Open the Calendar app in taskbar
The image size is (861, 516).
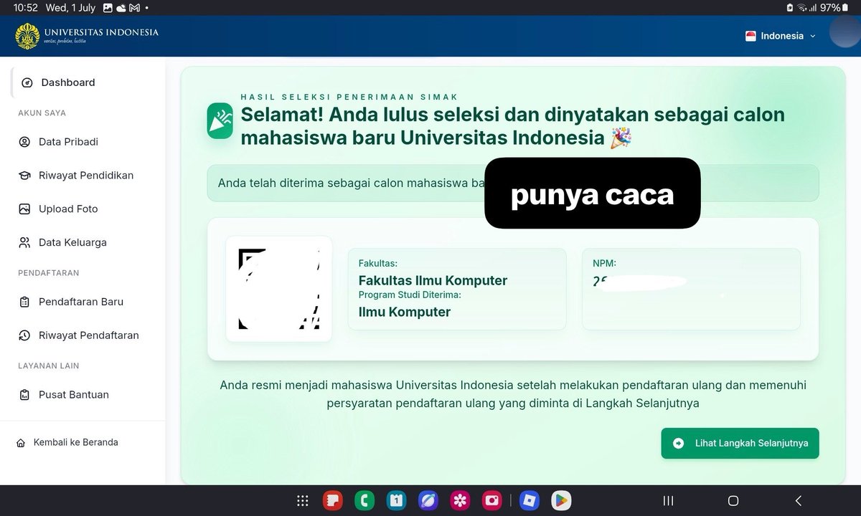tap(395, 501)
